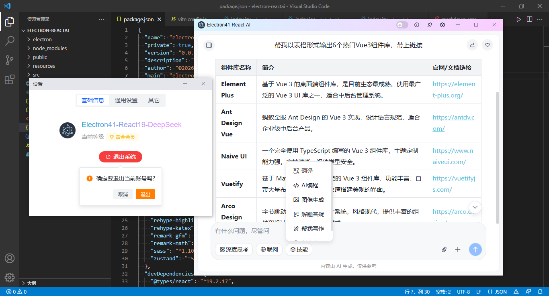Click the 黄金会员 membership badge

(122, 137)
